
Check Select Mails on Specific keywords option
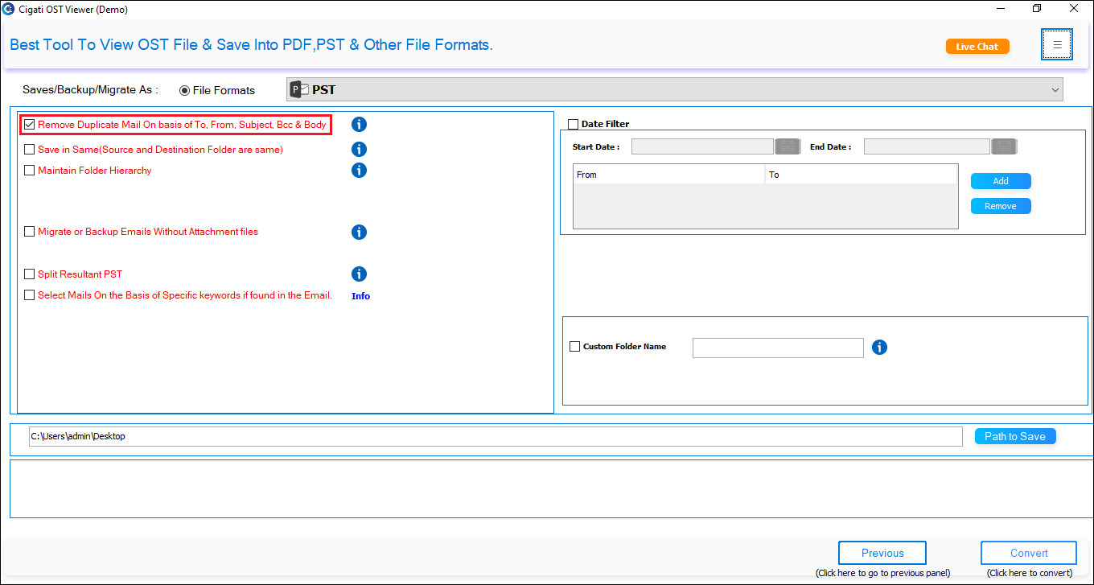30,295
